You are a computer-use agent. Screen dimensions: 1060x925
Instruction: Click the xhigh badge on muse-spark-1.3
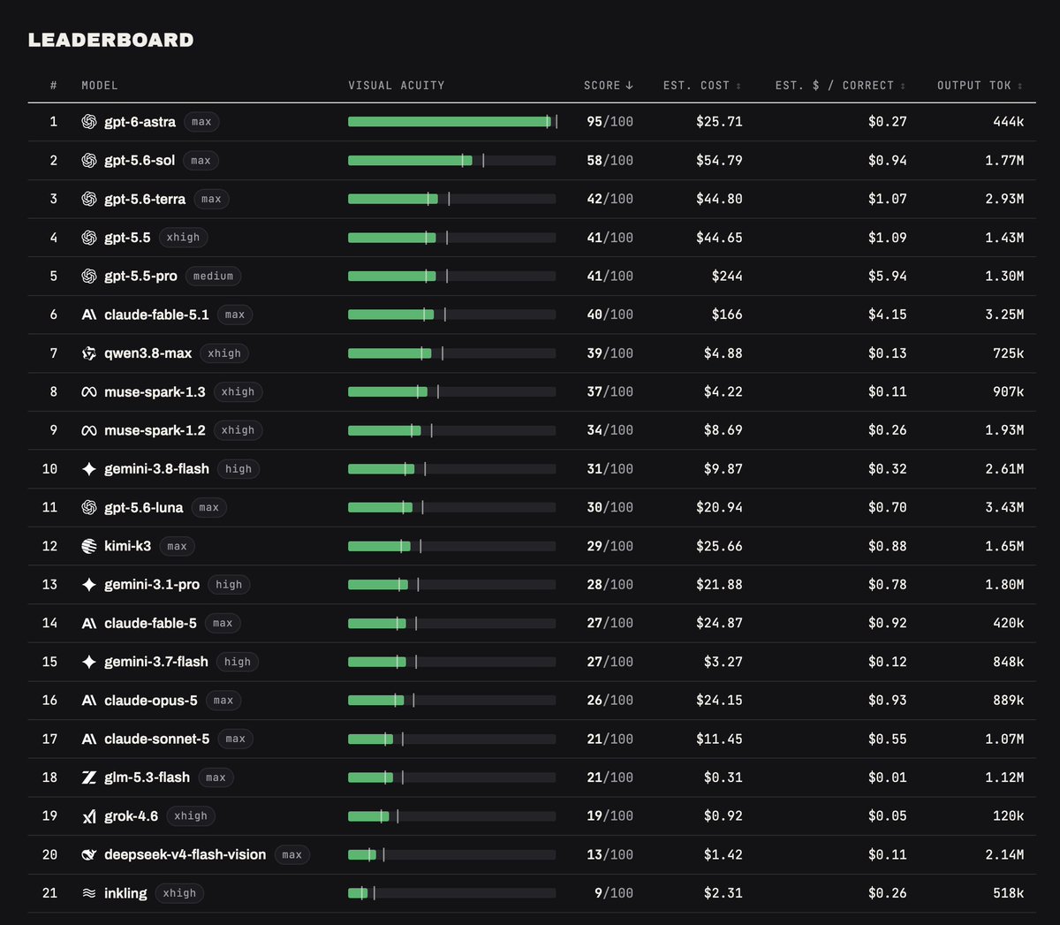point(238,392)
